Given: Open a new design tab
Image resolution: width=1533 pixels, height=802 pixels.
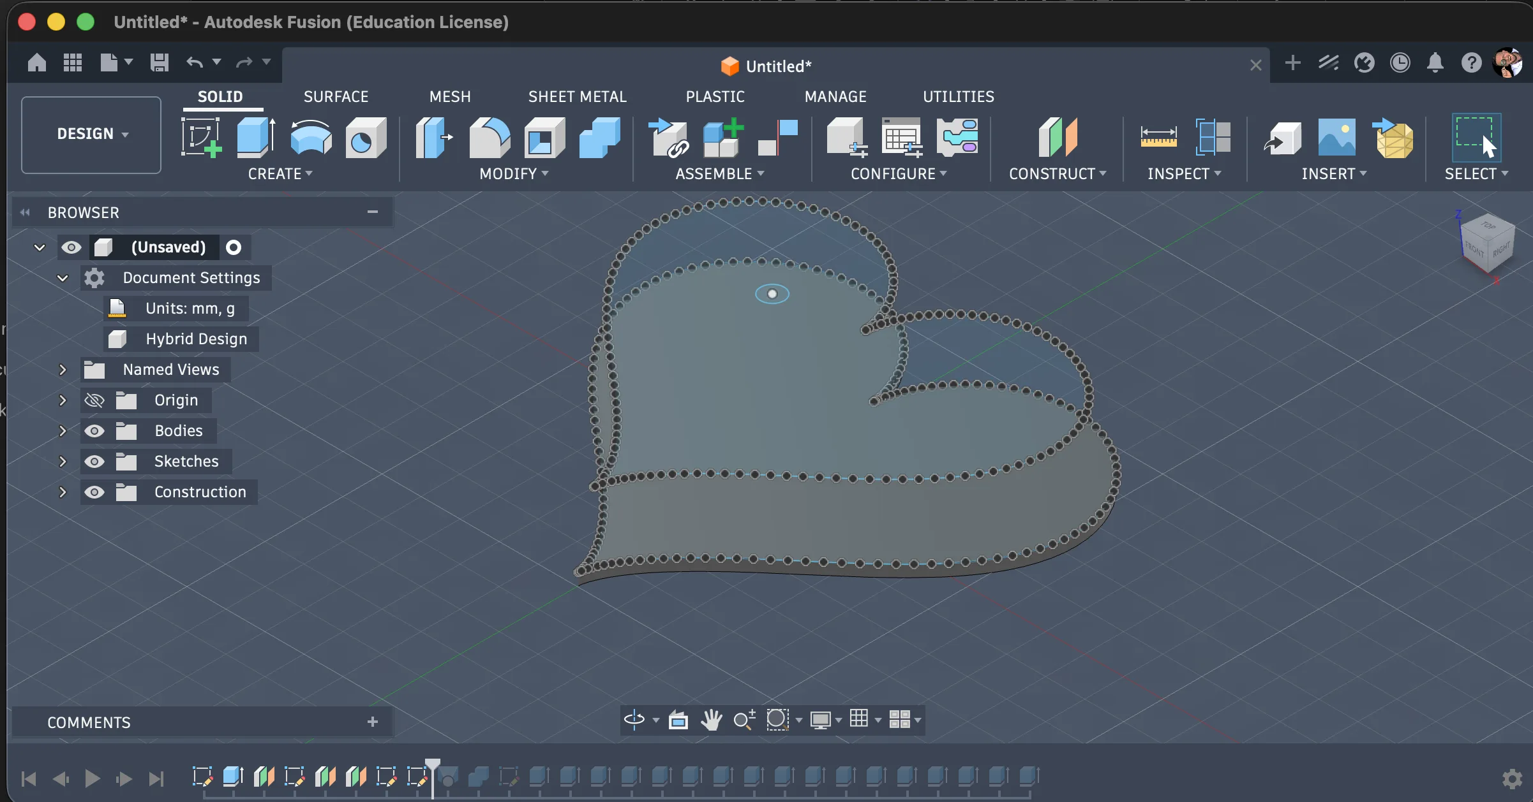Looking at the screenshot, I should tap(1292, 62).
